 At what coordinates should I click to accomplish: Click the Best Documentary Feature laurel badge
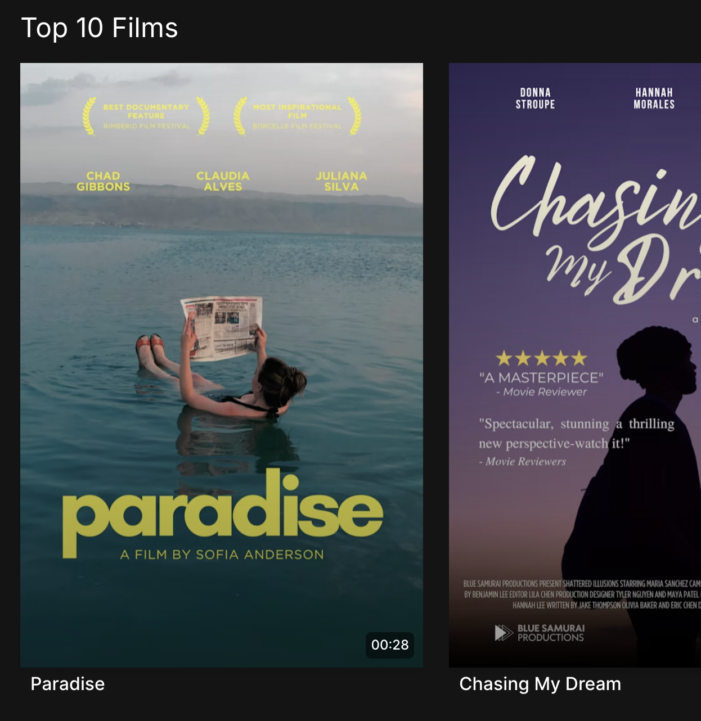pyautogui.click(x=146, y=116)
